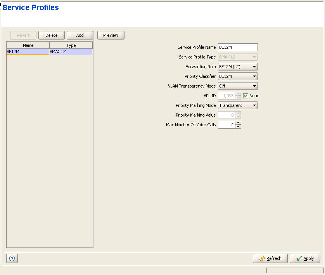325x275 pixels.
Task: Uncheck the VPL ID None checkbox
Action: tap(245, 96)
